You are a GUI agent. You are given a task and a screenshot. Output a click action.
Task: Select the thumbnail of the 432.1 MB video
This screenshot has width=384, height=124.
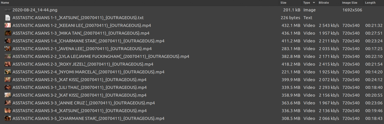click(x=8, y=25)
